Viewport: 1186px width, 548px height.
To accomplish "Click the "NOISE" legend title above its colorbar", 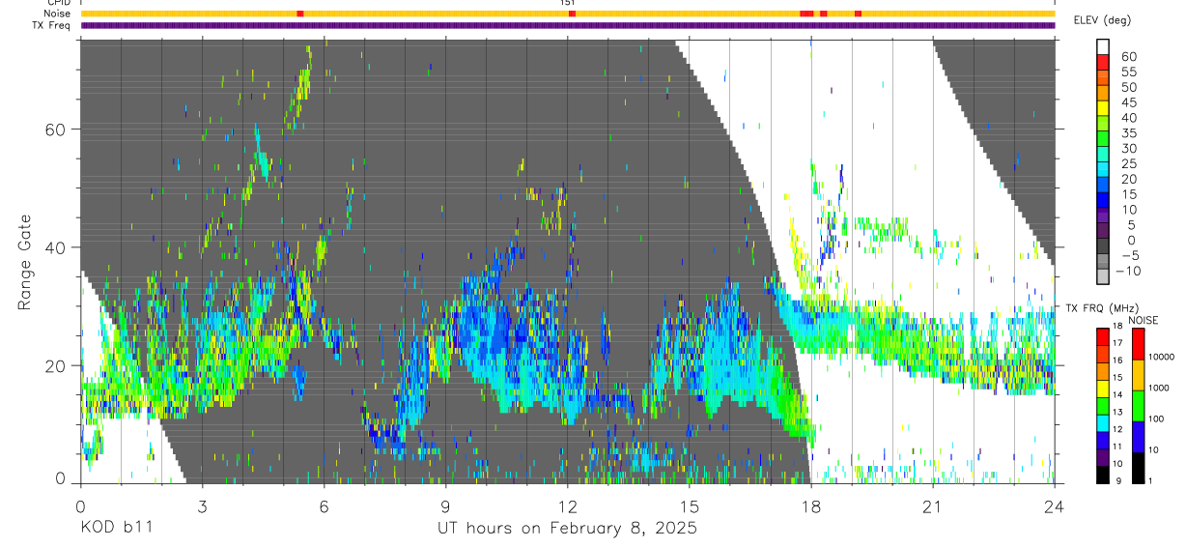I will pos(1143,320).
